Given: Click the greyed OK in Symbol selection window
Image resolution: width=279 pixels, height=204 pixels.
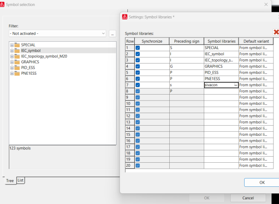Looking at the screenshot, I should (x=206, y=198).
